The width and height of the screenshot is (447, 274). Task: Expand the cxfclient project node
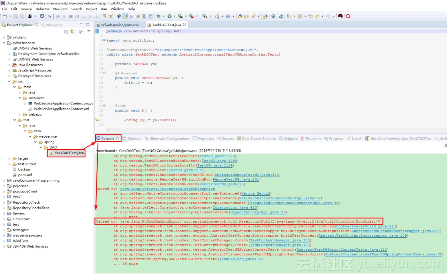(4, 37)
